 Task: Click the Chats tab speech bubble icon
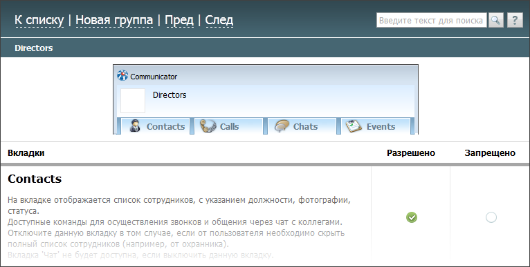point(282,126)
